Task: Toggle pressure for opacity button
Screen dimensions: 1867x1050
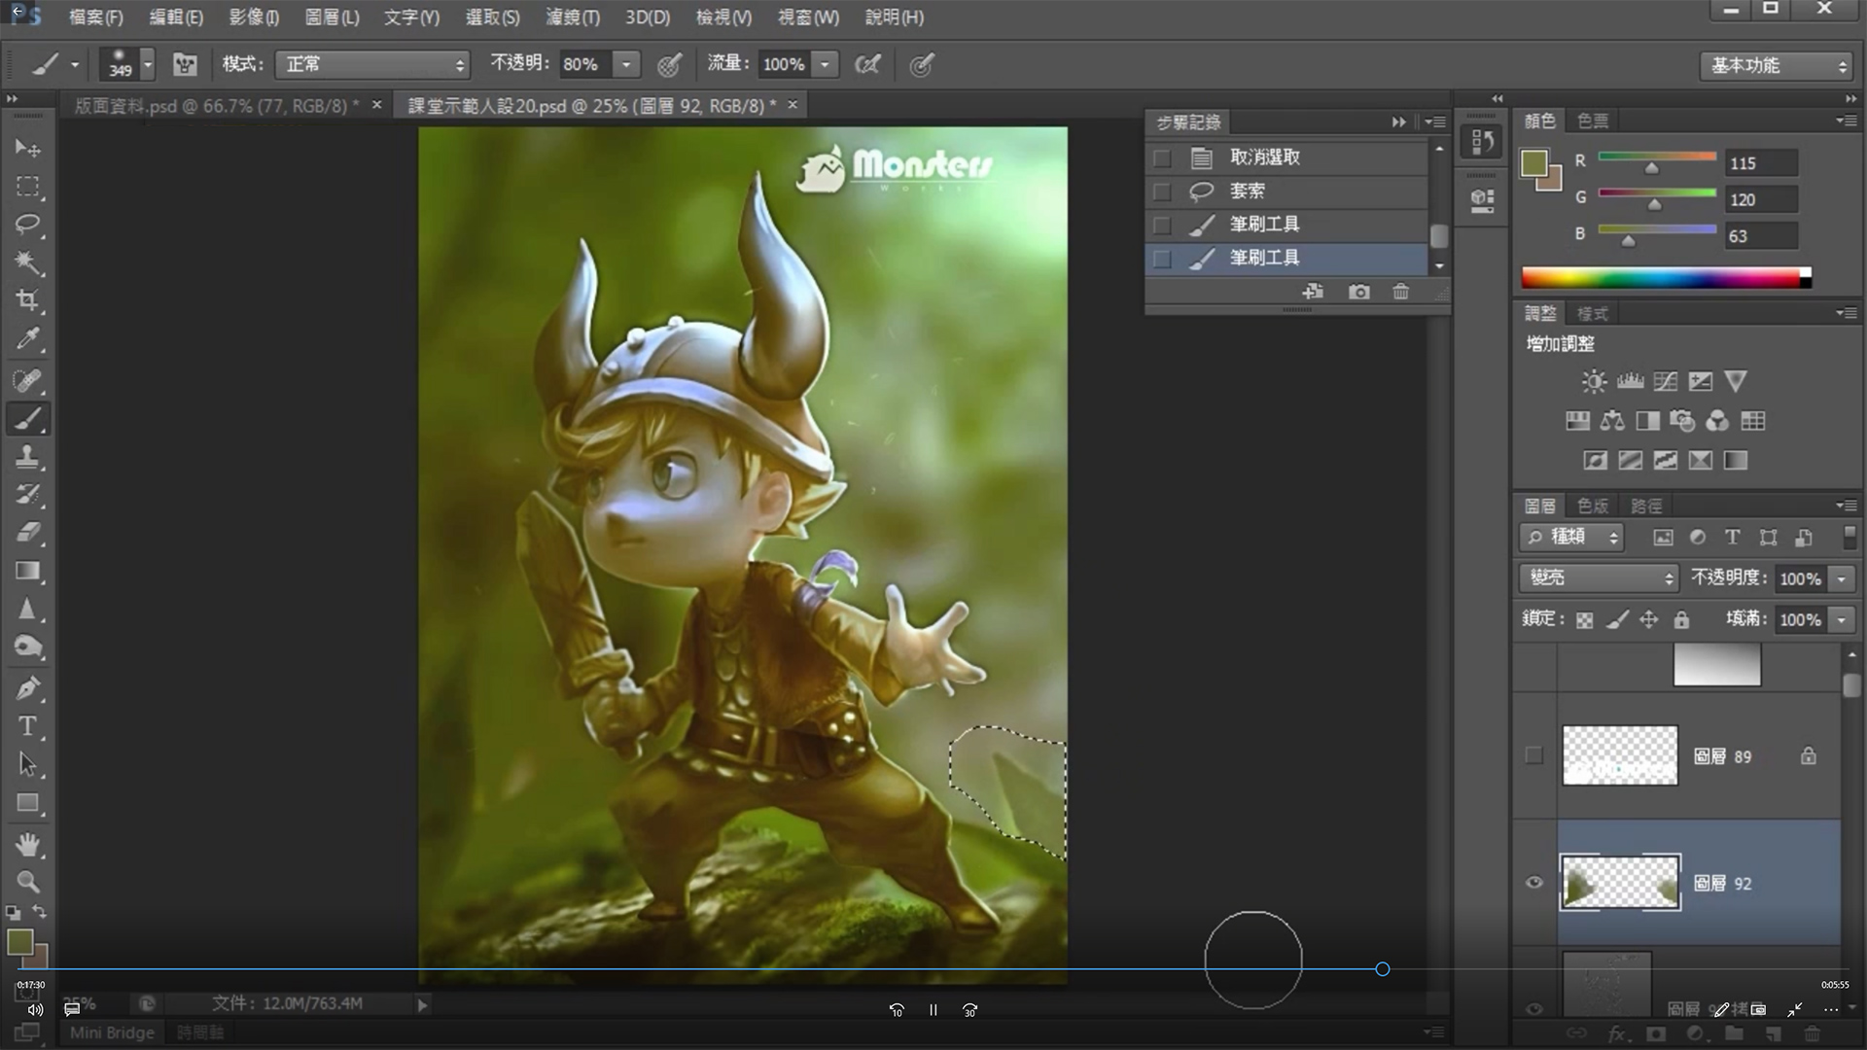Action: 669,65
